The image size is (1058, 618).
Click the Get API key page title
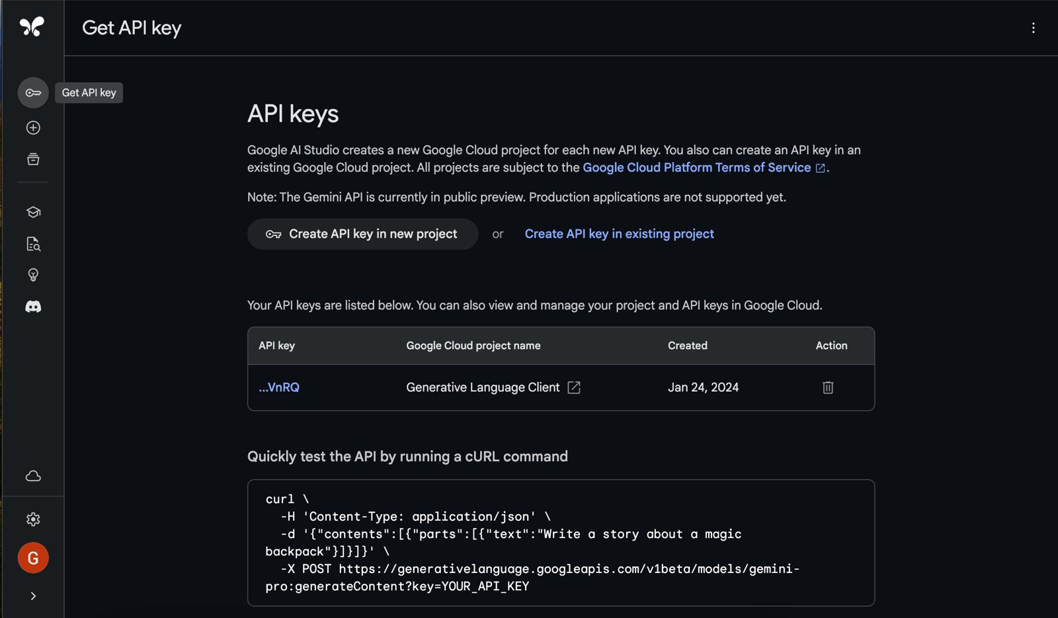pos(132,28)
